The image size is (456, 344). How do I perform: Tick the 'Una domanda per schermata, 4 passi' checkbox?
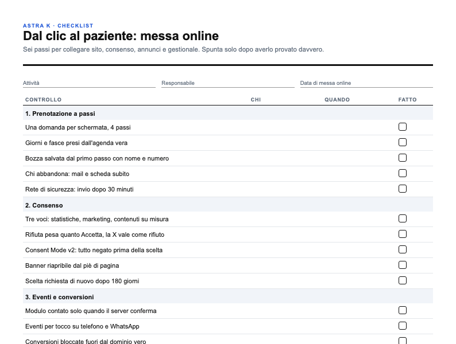click(403, 127)
